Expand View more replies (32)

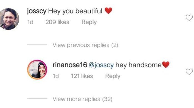pyautogui.click(x=82, y=99)
